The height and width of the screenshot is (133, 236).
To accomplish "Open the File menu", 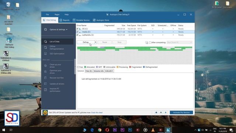I will [x=47, y=14].
